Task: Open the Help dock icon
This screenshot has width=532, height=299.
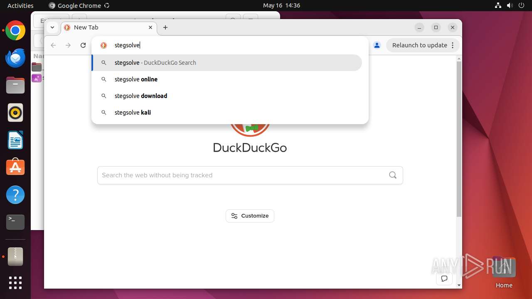Action: [15, 195]
